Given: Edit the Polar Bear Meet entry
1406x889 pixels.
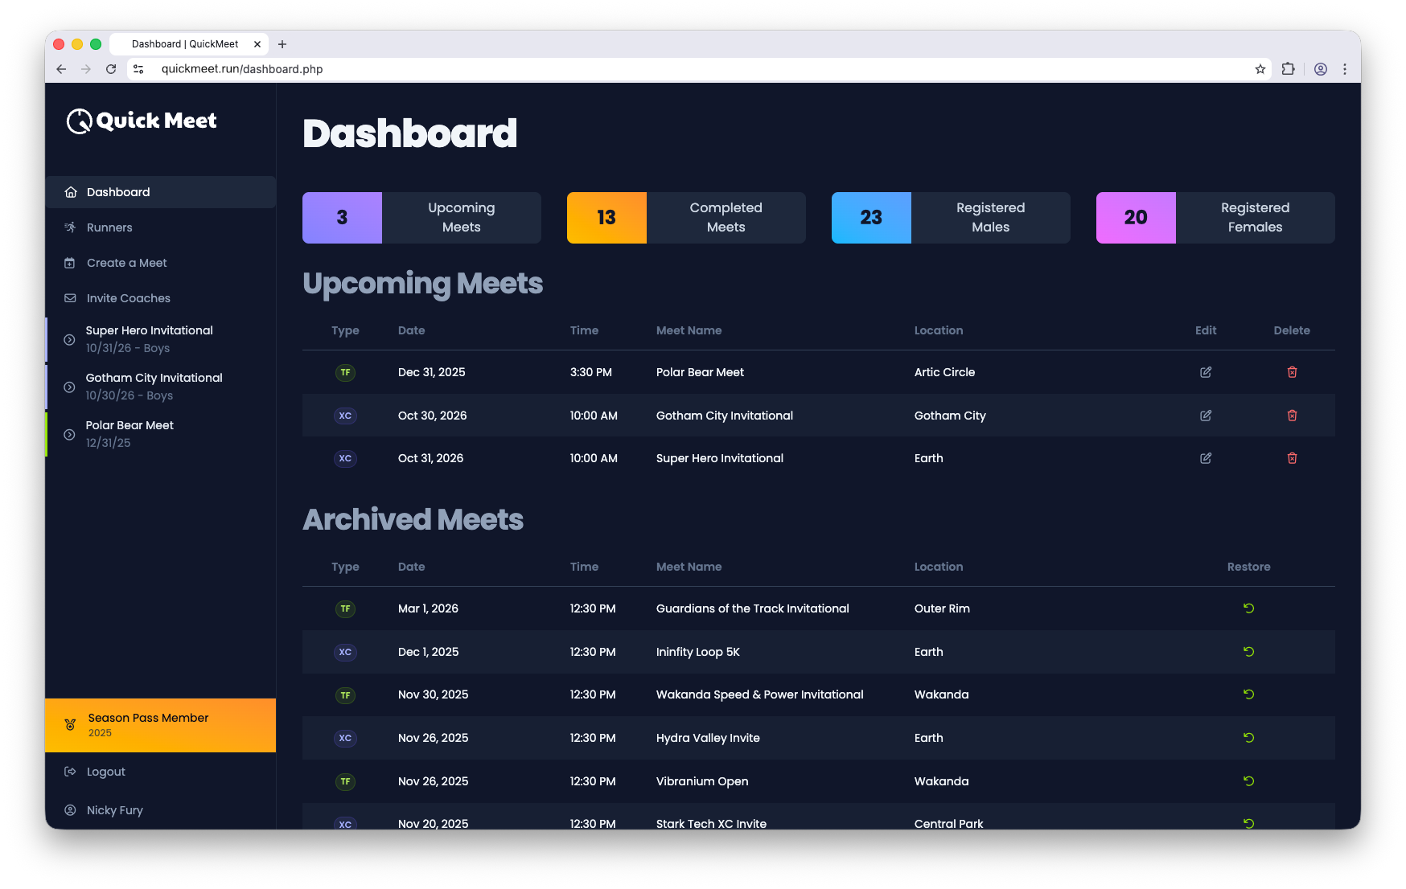Looking at the screenshot, I should click(x=1205, y=372).
